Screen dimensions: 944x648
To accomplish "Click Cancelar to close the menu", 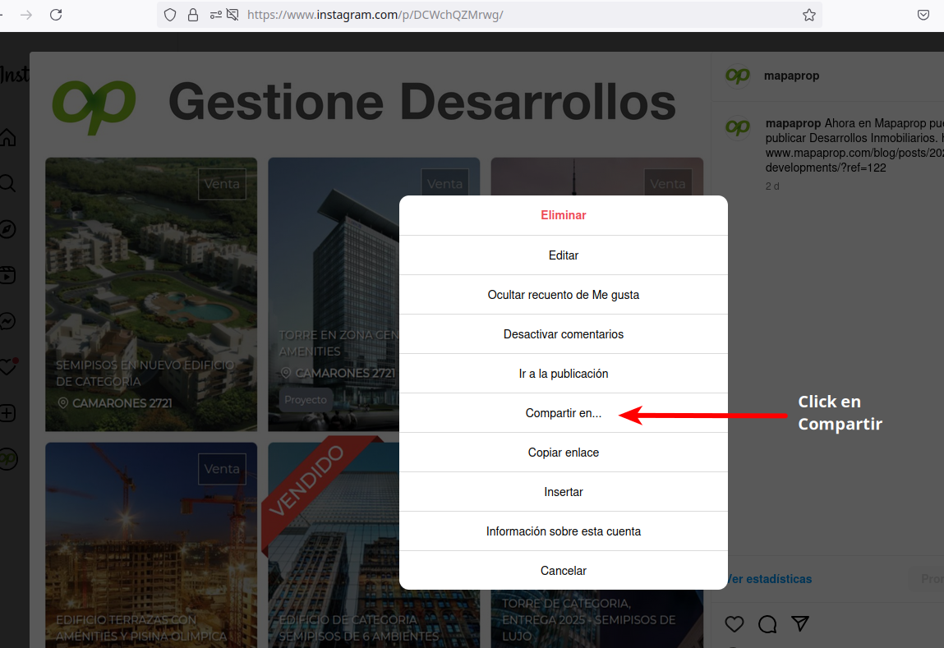I will tap(564, 570).
